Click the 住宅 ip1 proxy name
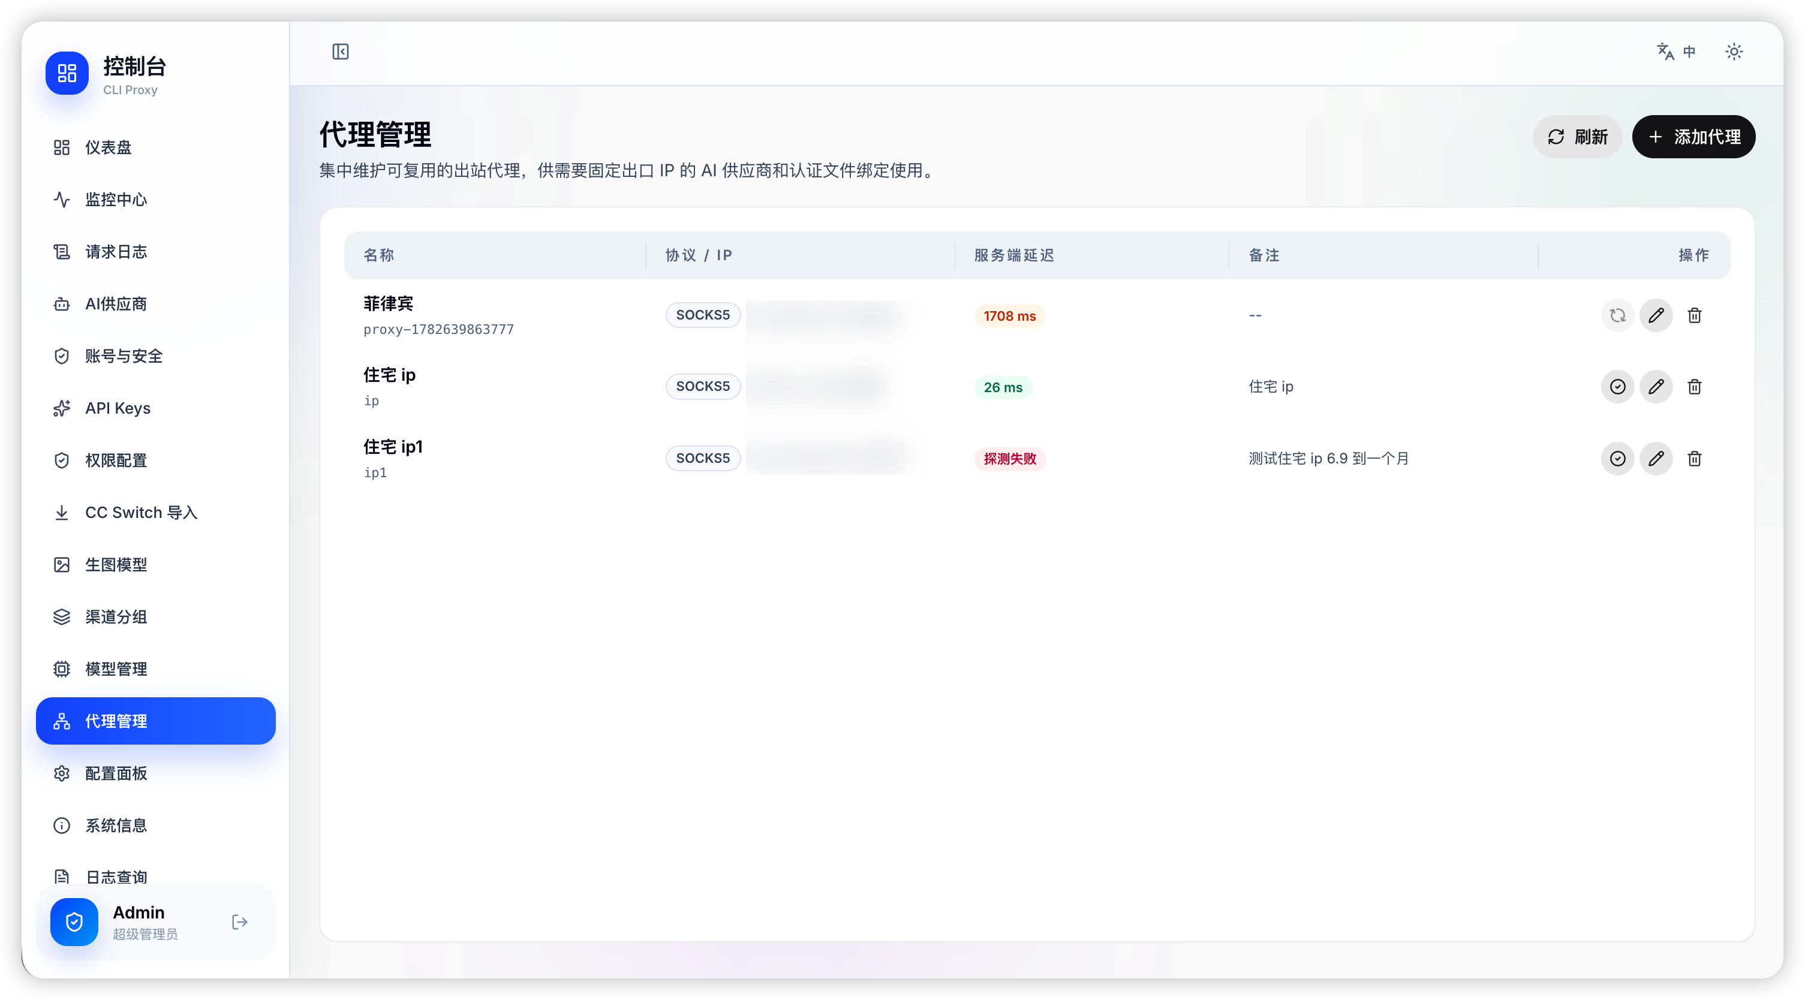 click(x=393, y=447)
